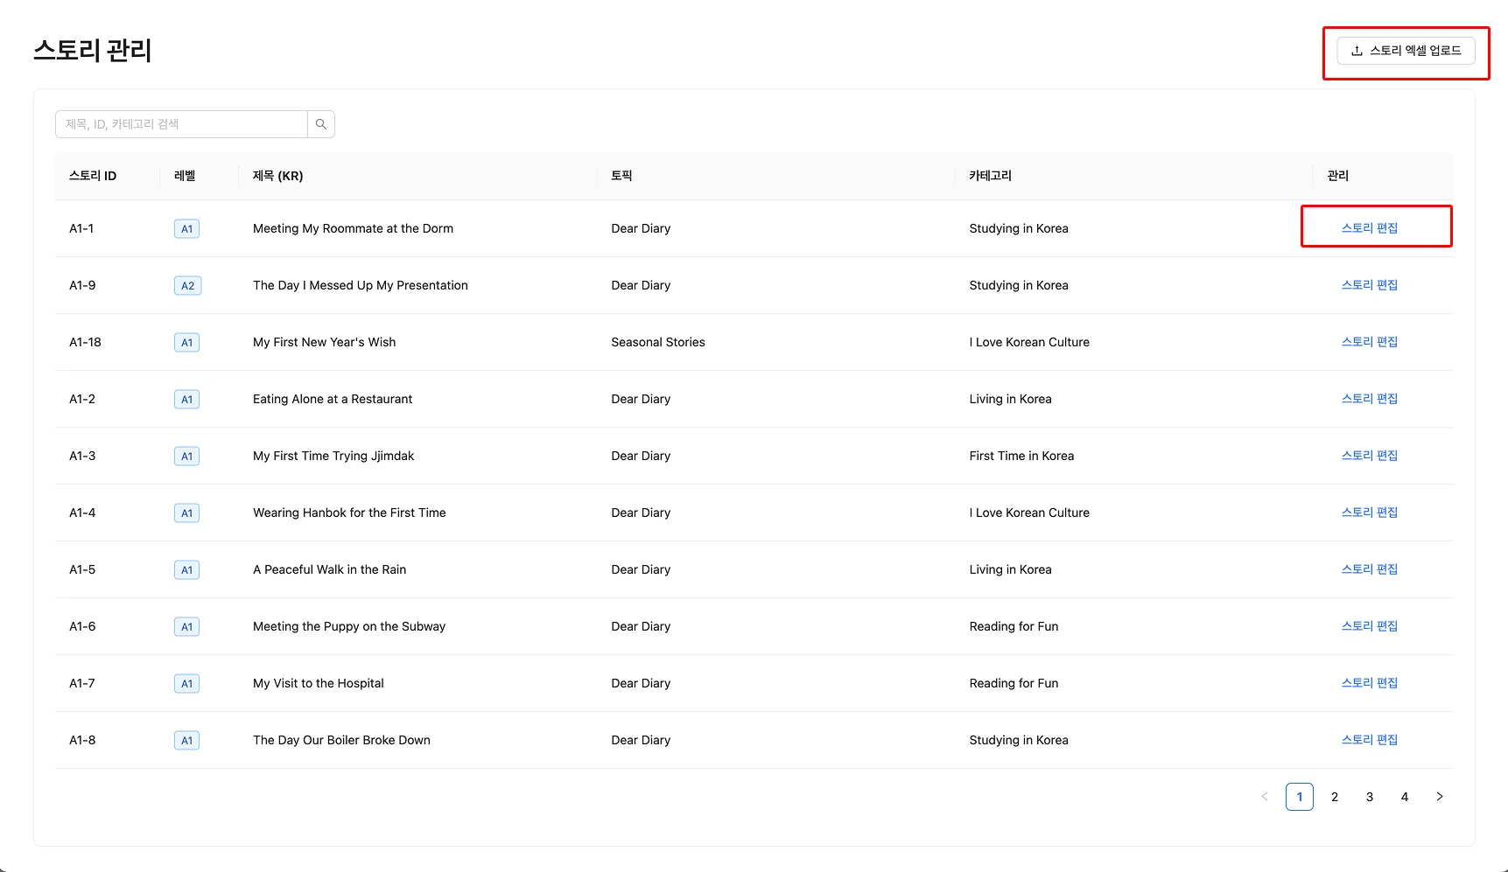Select page 1 in pagination
The image size is (1508, 872).
point(1300,797)
